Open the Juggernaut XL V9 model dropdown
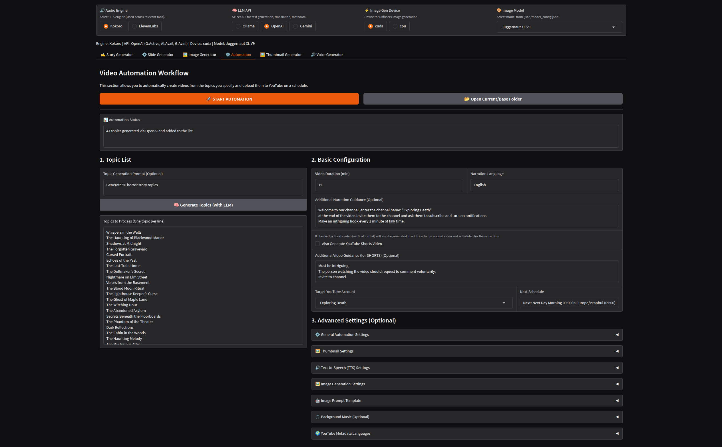The image size is (722, 447). [559, 27]
